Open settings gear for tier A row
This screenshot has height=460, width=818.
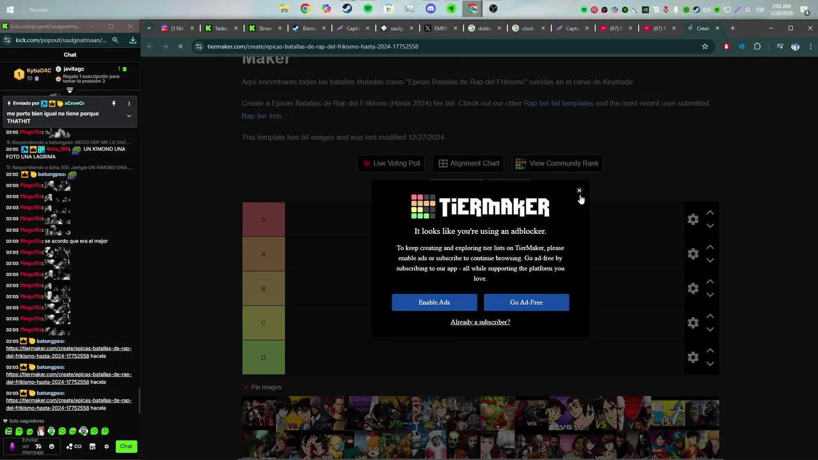click(693, 254)
